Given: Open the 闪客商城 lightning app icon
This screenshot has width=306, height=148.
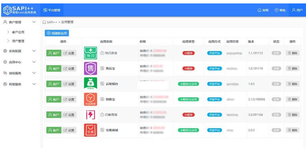Looking at the screenshot, I should [90, 114].
